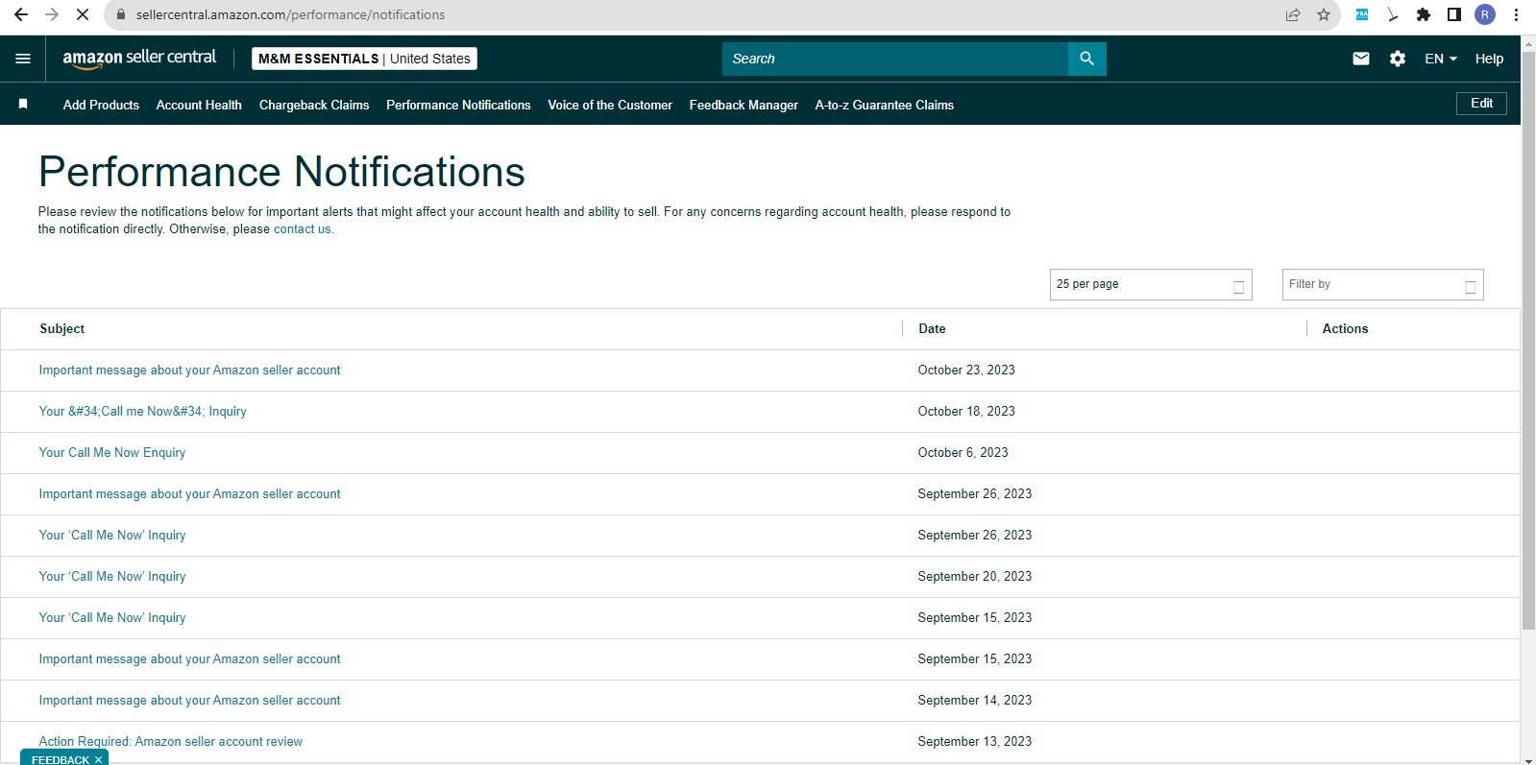Click the browser address bar URL

[290, 14]
